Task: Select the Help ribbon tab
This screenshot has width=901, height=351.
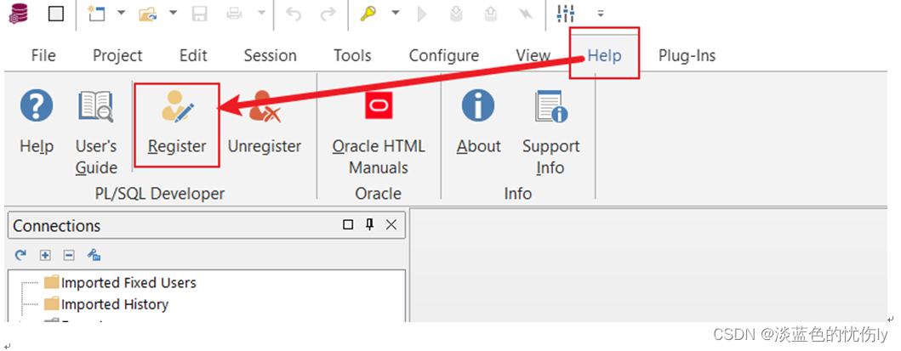Action: [x=605, y=55]
